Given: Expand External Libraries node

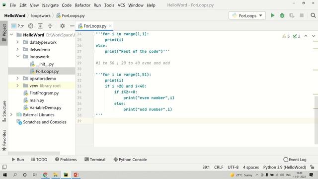Looking at the screenshot, I should (11, 115).
